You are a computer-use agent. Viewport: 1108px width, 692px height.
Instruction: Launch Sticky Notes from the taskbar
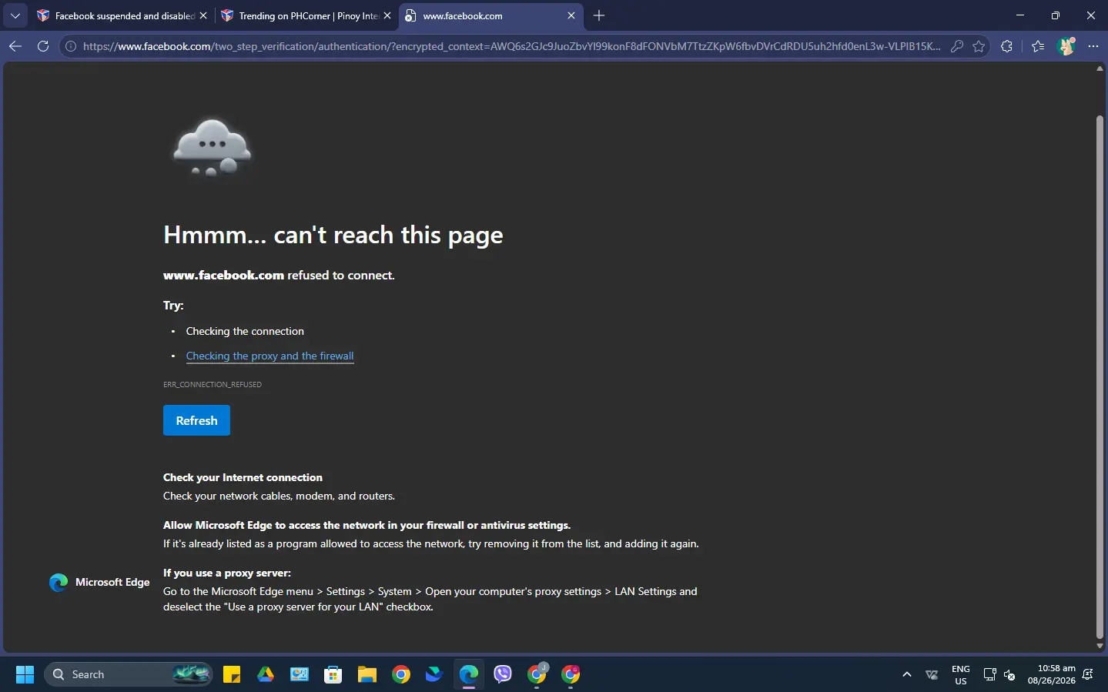coord(232,674)
